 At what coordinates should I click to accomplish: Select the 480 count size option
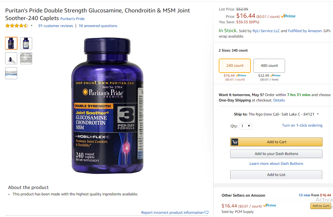[x=269, y=66]
